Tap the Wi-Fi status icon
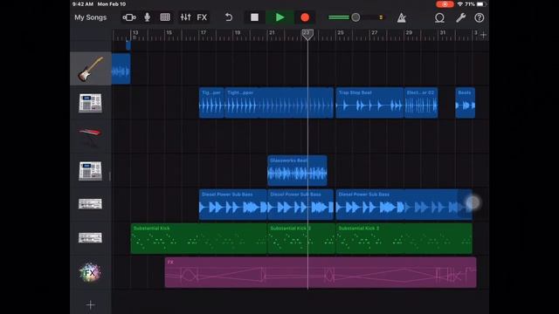The image size is (559, 314). point(460,4)
